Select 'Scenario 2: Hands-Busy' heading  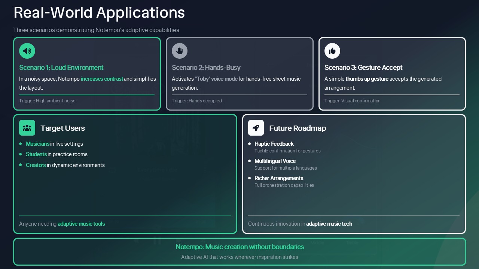pyautogui.click(x=206, y=68)
